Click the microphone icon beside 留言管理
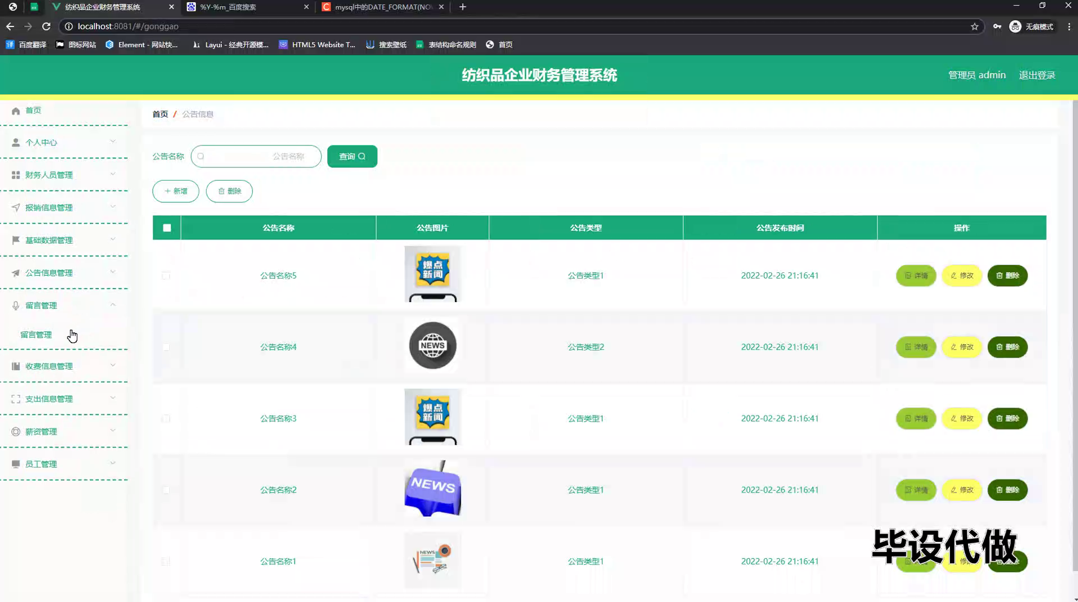Screen dimensions: 1078x602 point(16,305)
